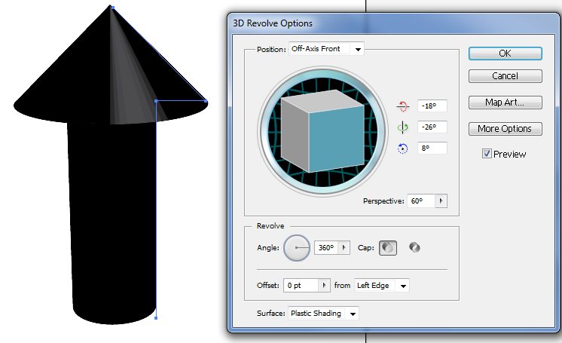This screenshot has width=562, height=343.
Task: Click the X rotation field showing -18°
Action: coord(432,106)
